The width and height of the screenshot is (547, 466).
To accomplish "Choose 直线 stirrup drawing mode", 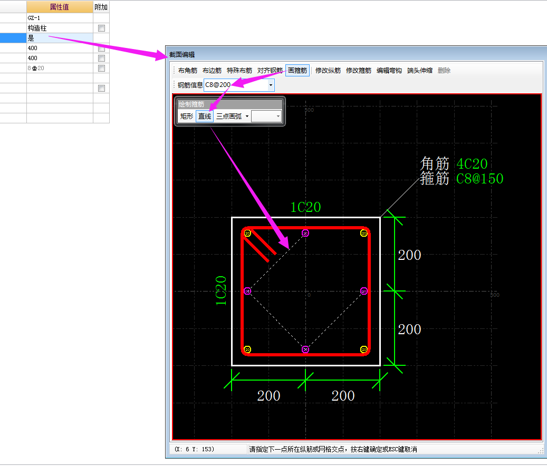I will point(205,116).
